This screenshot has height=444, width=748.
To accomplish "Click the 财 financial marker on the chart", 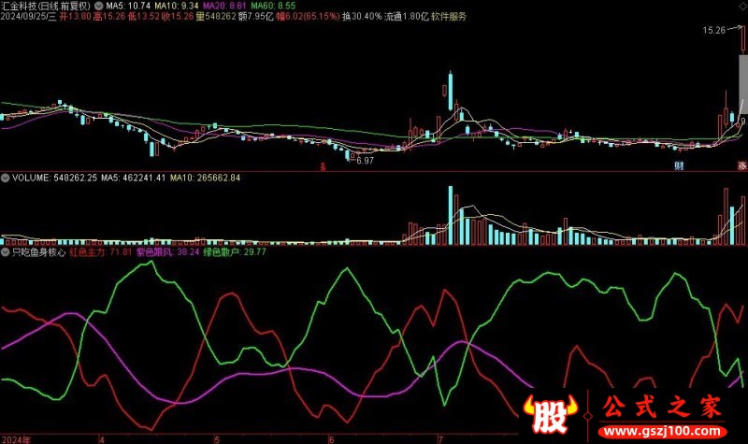I will pyautogui.click(x=679, y=165).
